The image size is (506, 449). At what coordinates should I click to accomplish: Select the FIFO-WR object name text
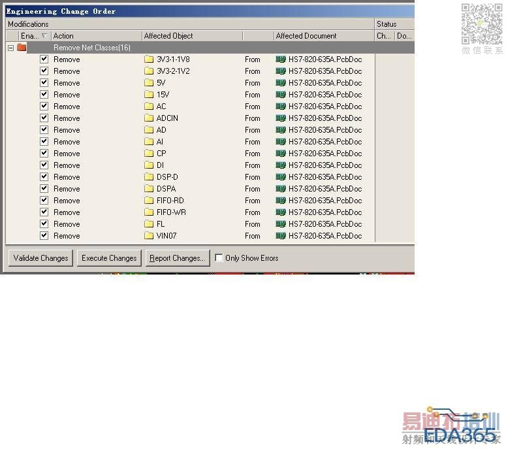click(171, 212)
